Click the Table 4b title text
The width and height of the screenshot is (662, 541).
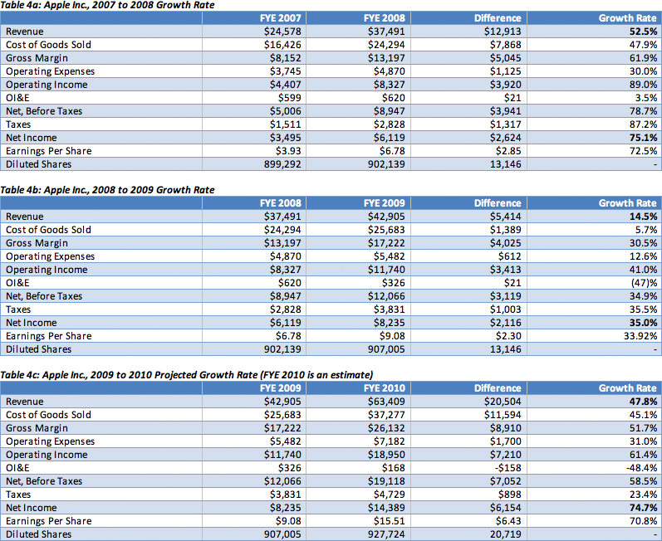pyautogui.click(x=107, y=190)
